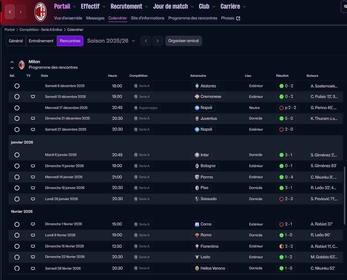Screen dimensions: 347x280
Task: Open the Site d'informations tab
Action: tap(148, 18)
